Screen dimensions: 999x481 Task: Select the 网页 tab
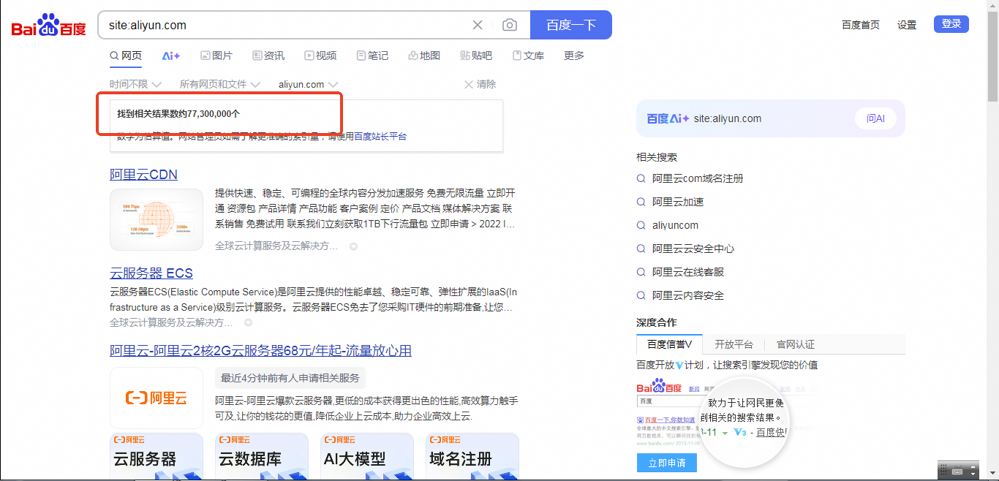tap(126, 56)
